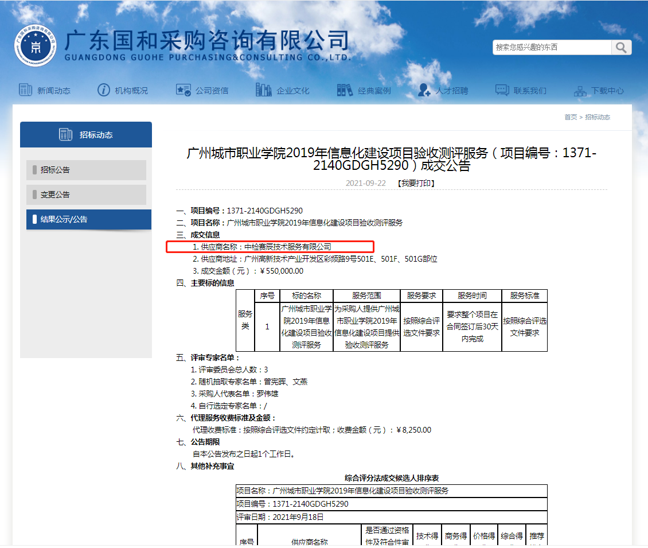This screenshot has height=548, width=648.
Task: Click the 企业文化 books icon
Action: coord(264,90)
